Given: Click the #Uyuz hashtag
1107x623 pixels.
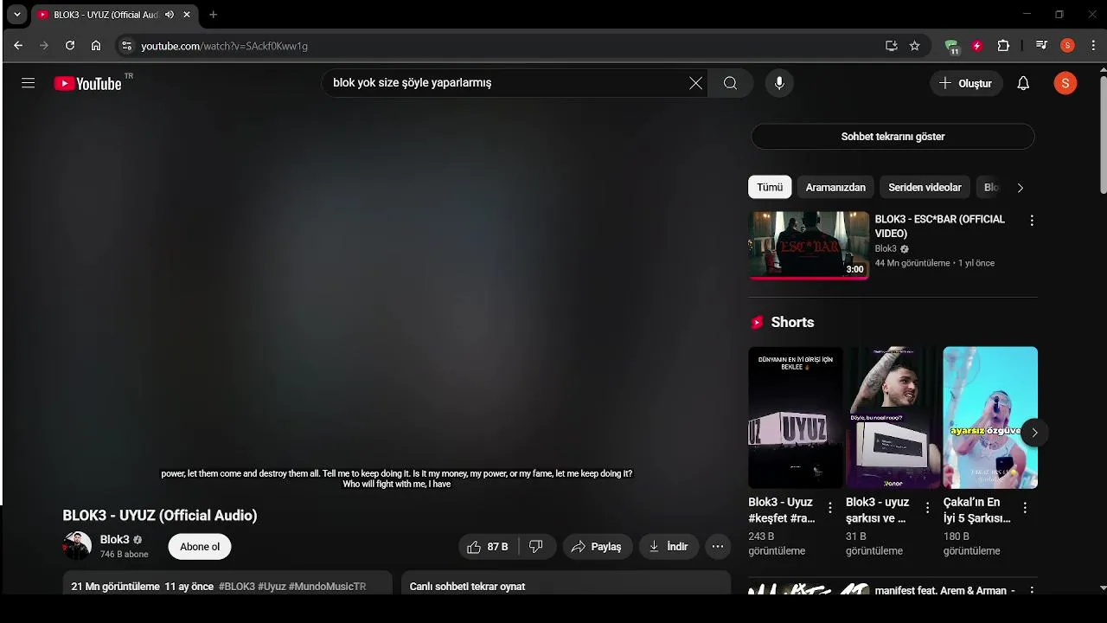Looking at the screenshot, I should point(272,587).
